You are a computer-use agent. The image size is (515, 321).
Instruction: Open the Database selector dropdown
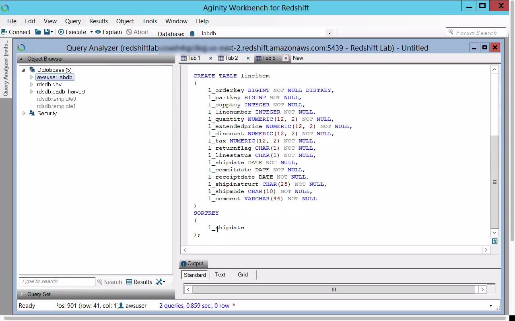(330, 33)
